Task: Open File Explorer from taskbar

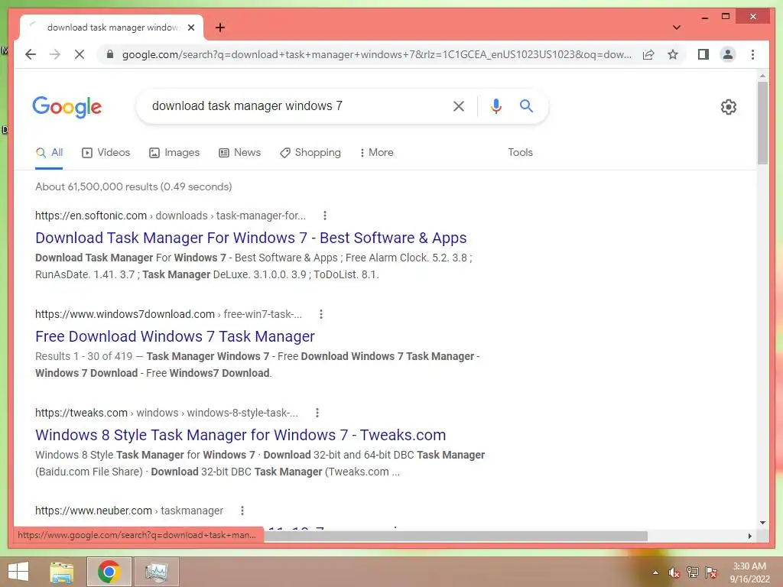Action: [x=62, y=572]
